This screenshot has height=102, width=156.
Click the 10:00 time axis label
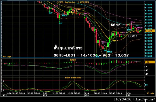pos(9,93)
